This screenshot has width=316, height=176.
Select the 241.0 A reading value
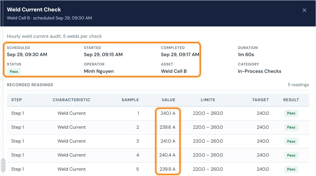point(168,141)
